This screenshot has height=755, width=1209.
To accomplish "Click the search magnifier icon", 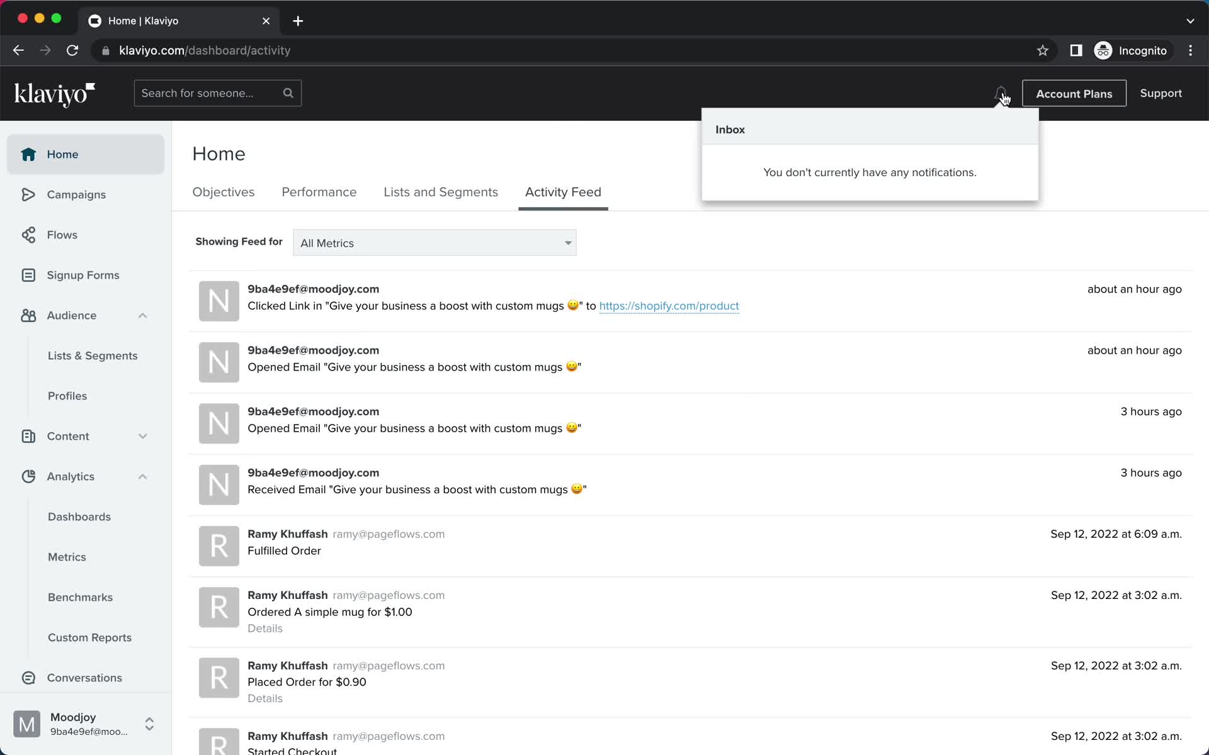I will pos(288,93).
